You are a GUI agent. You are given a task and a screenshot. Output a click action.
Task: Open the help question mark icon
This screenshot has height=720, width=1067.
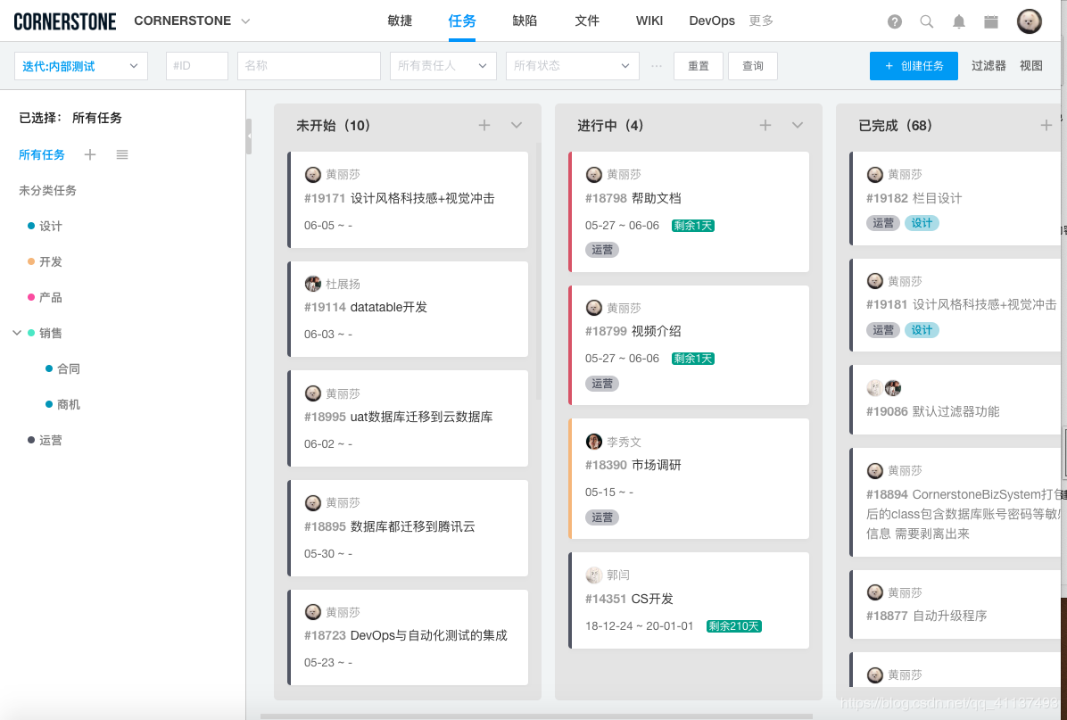pos(894,21)
